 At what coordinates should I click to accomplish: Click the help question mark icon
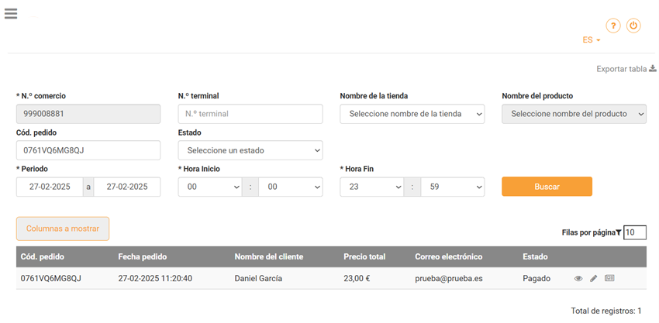click(x=612, y=26)
